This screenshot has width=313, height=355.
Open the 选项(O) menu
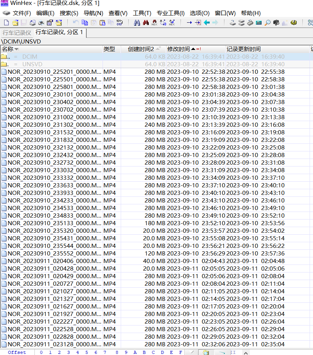click(199, 13)
